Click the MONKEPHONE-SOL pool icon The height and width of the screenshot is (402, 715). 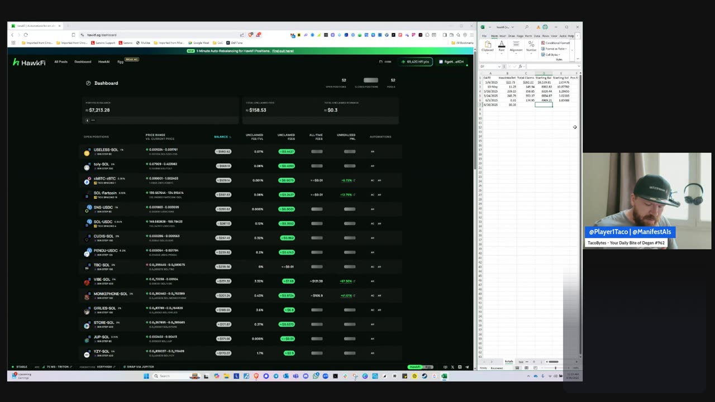click(87, 295)
